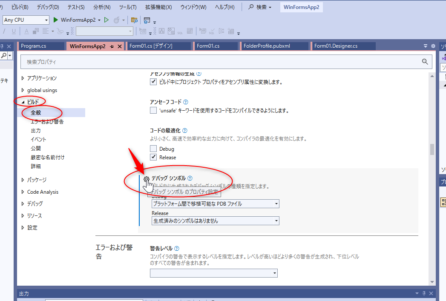Click help icon next to コードの最適化
446x301 pixels.
click(x=185, y=131)
